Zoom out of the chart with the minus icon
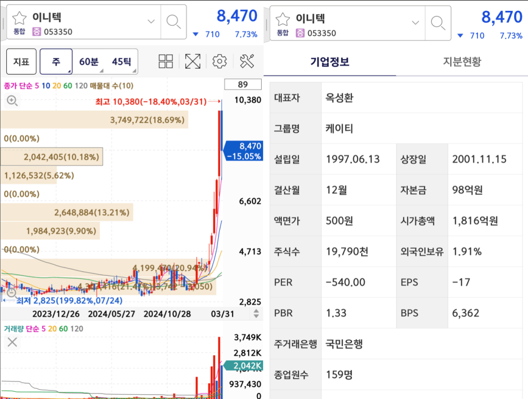The image size is (528, 399). point(11,293)
